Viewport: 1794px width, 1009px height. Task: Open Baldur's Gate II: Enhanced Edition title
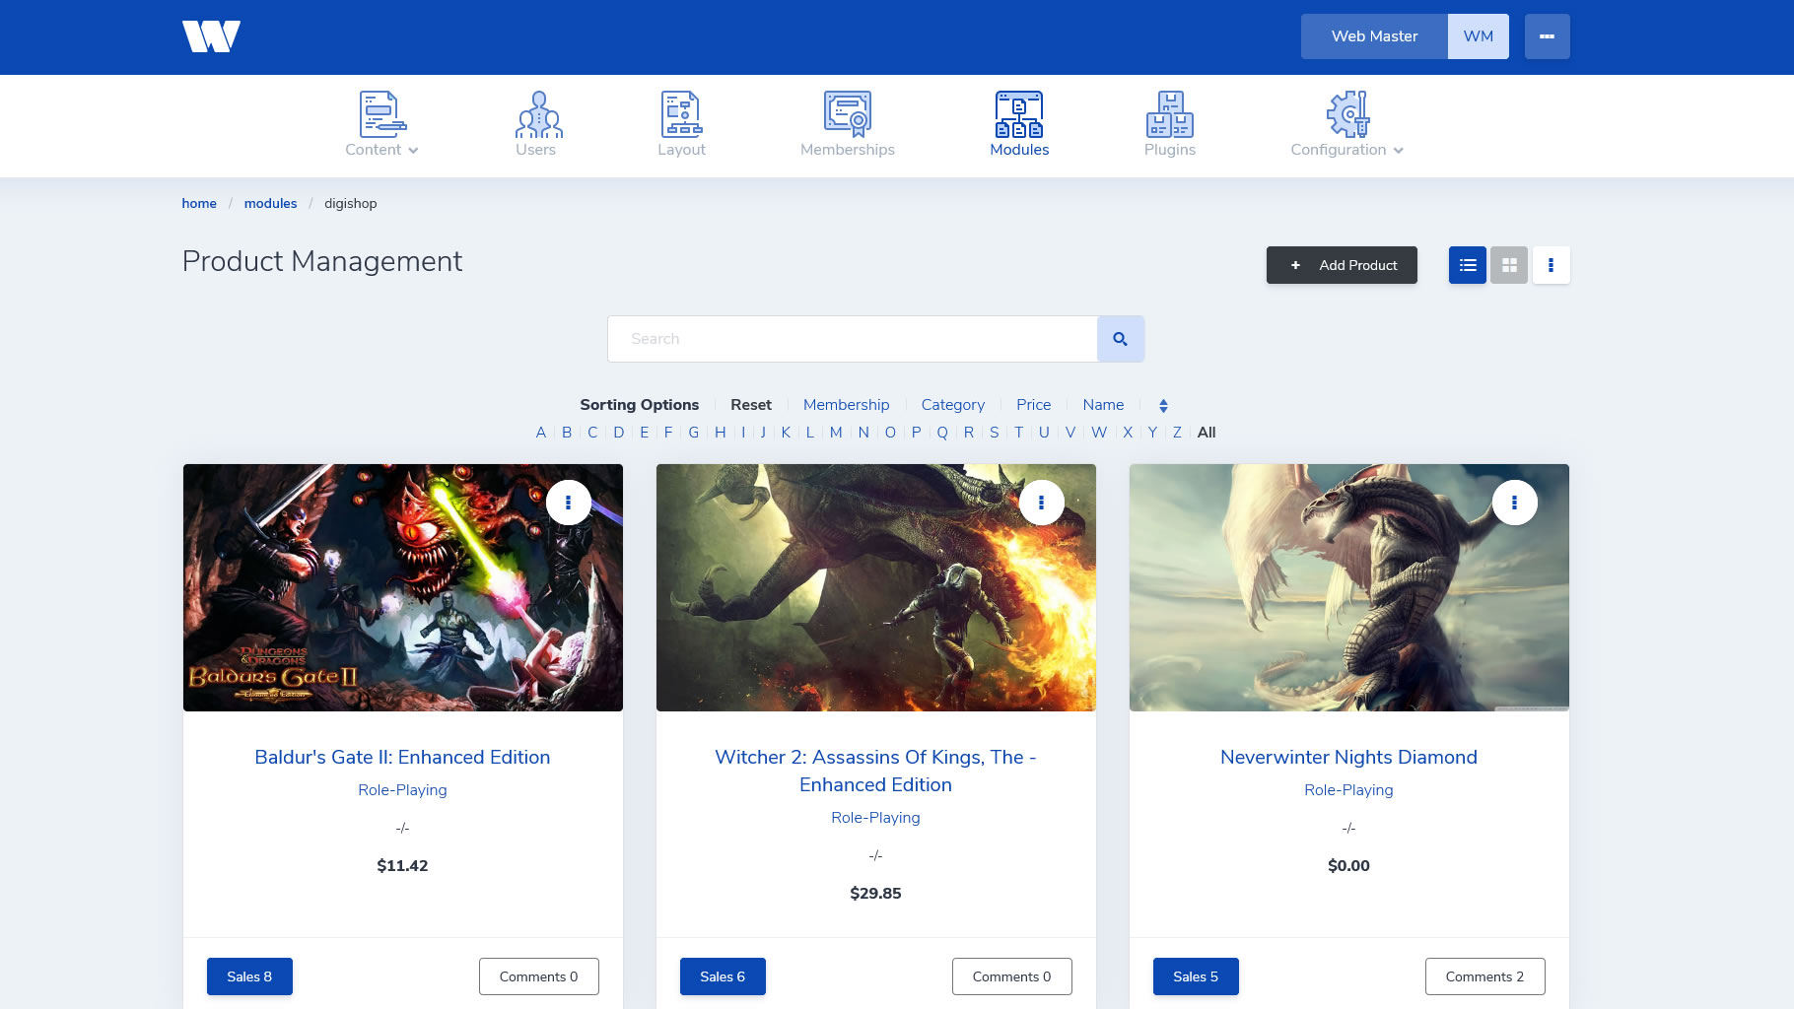click(x=402, y=758)
